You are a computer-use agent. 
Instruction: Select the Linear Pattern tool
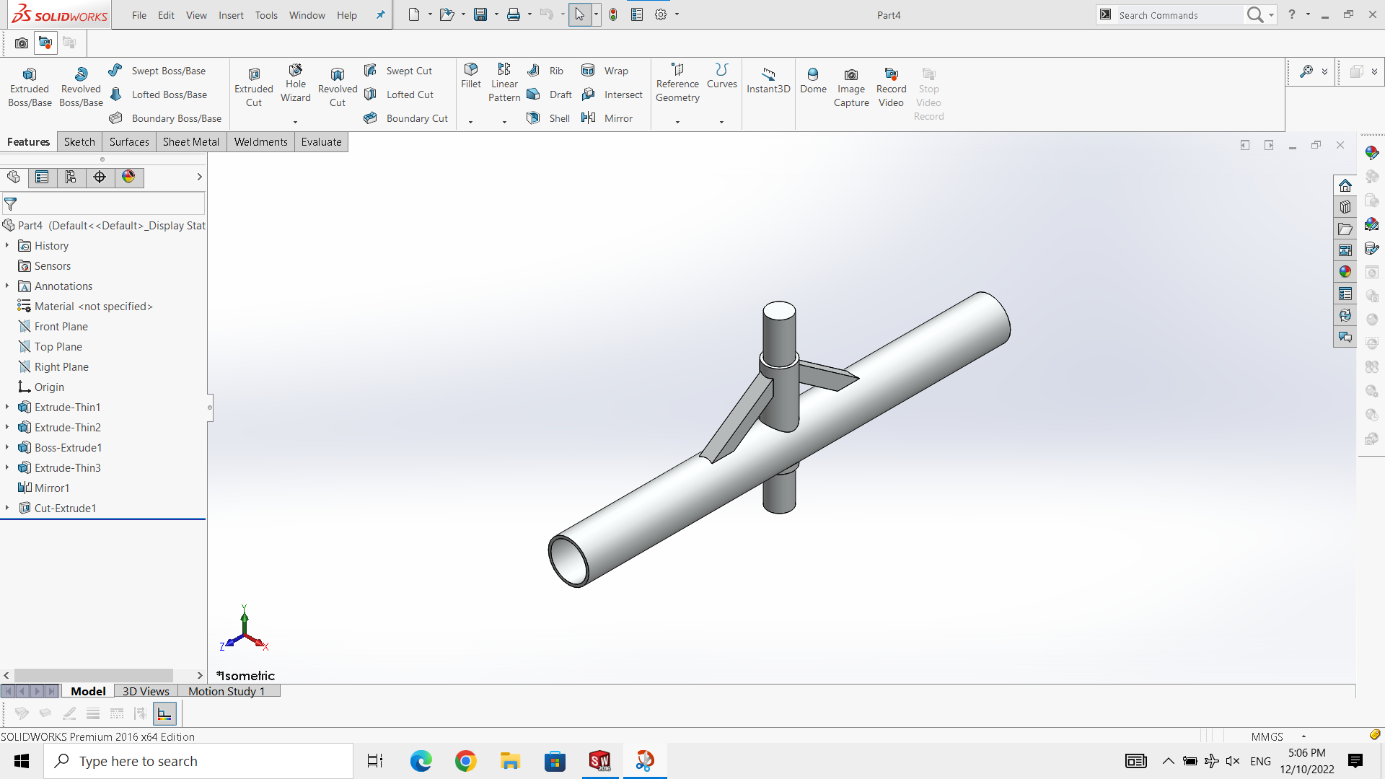tap(504, 83)
